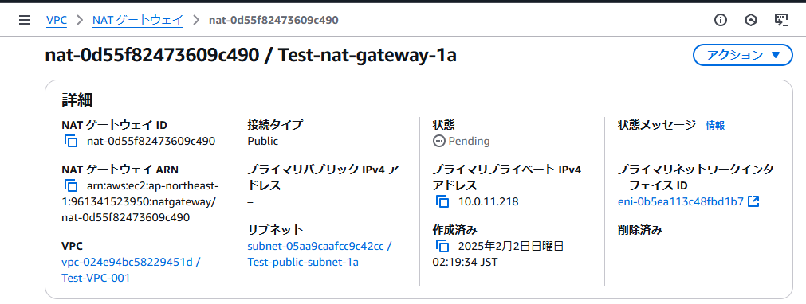Open subnet-05aa9caafcc9c42cc Test-public-subnet-1a link
Image resolution: width=806 pixels, height=304 pixels.
click(x=319, y=254)
